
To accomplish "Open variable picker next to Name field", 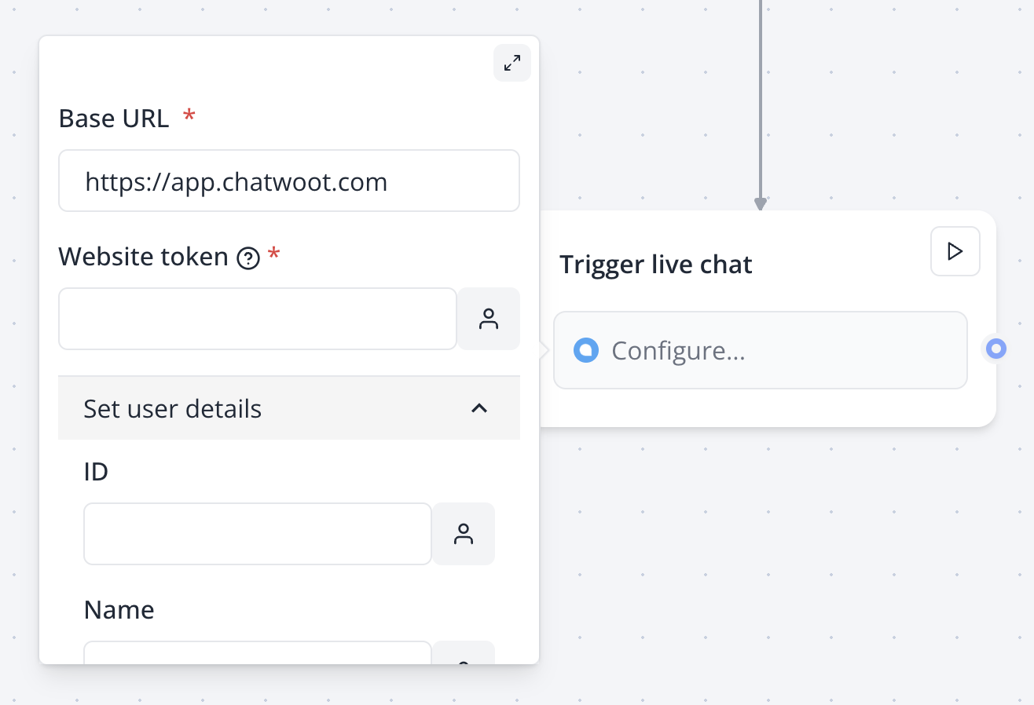I will click(x=464, y=652).
